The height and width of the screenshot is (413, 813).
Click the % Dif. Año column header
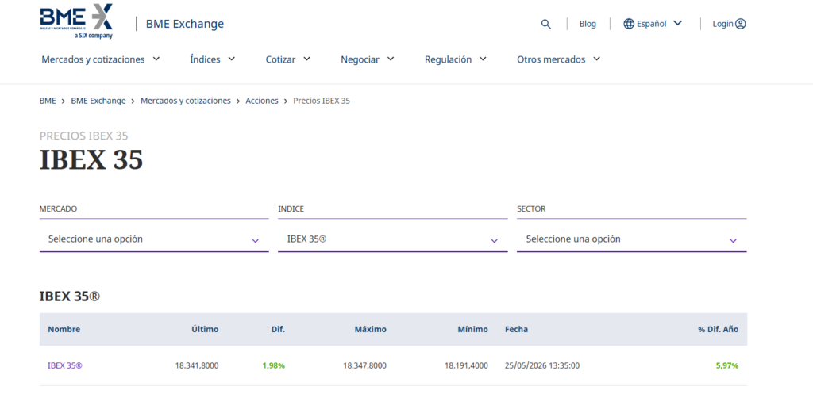pos(718,329)
